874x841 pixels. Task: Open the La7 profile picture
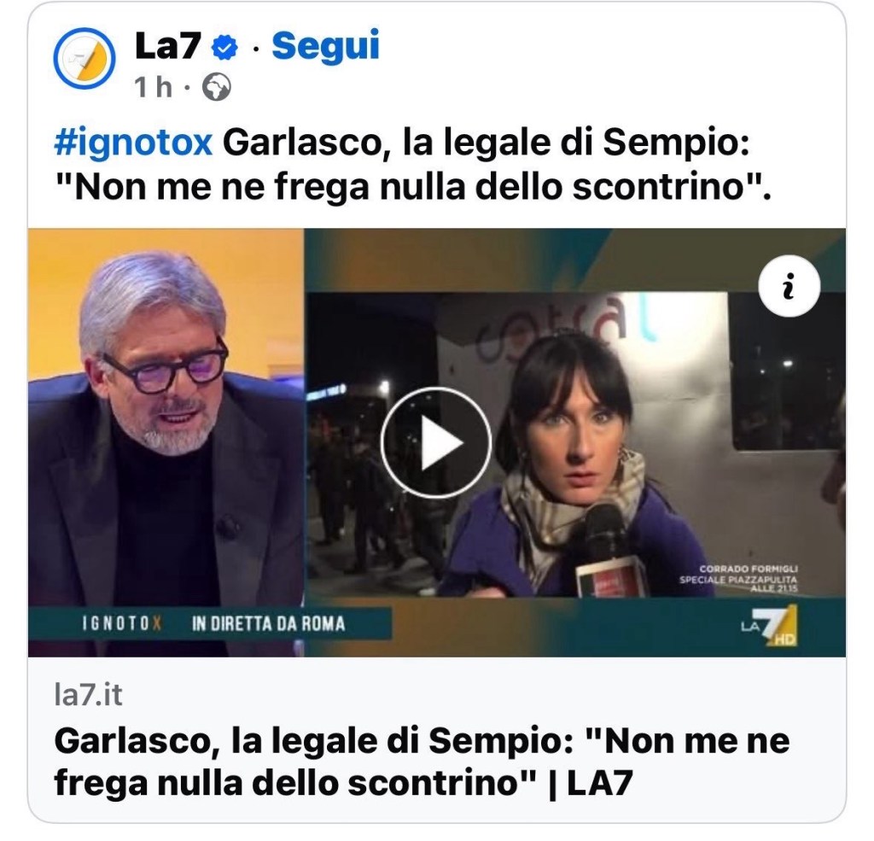point(84,58)
